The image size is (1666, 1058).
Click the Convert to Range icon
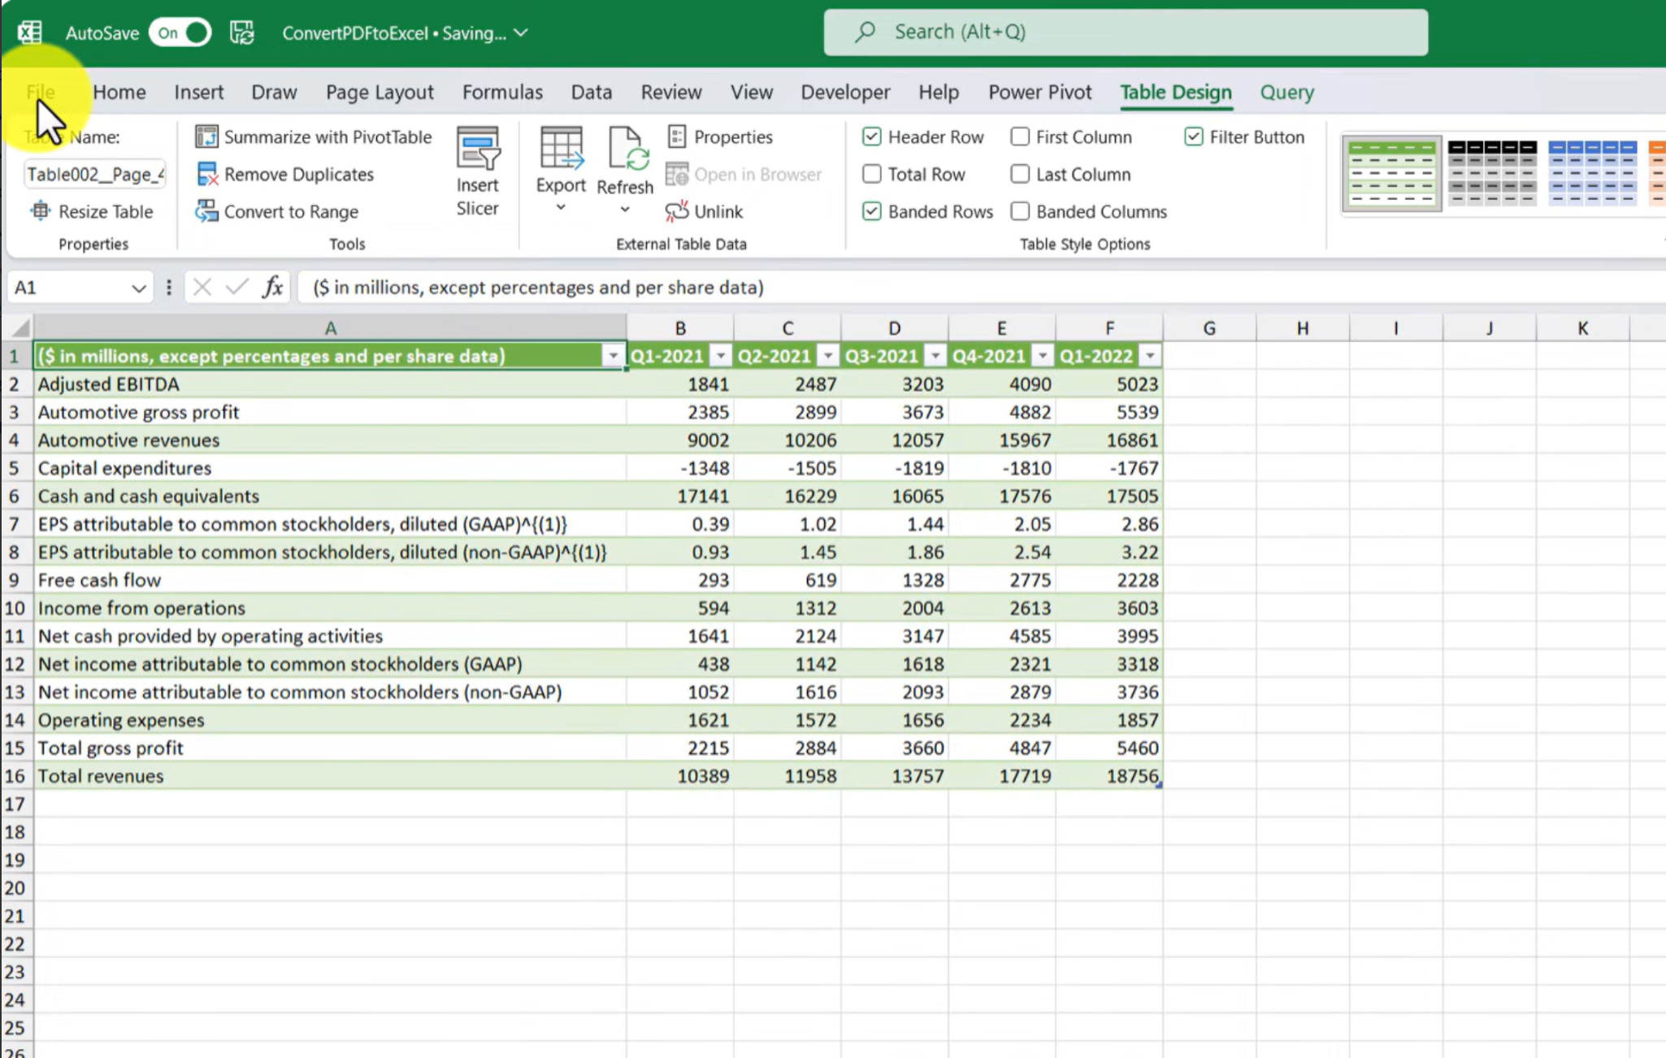(206, 211)
